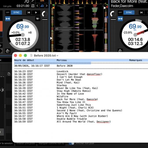148x148 pixels.
Task: Click 'Double Bubble Trouble' line
Action: coord(72,119)
